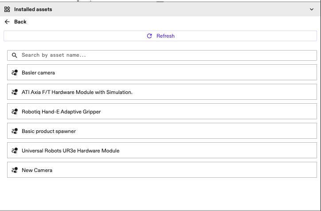The image size is (321, 211).
Task: Click the magnifying glass search icon
Action: point(15,55)
